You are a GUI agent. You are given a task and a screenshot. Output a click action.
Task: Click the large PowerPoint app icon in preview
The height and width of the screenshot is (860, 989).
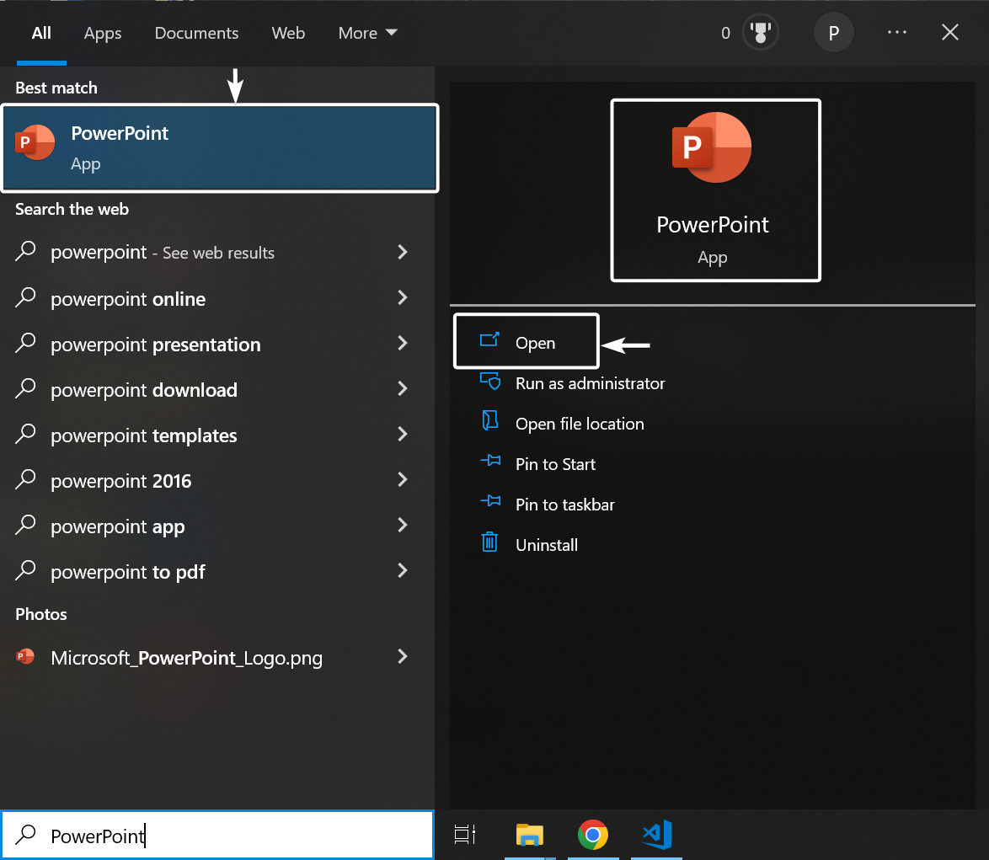[x=712, y=149]
